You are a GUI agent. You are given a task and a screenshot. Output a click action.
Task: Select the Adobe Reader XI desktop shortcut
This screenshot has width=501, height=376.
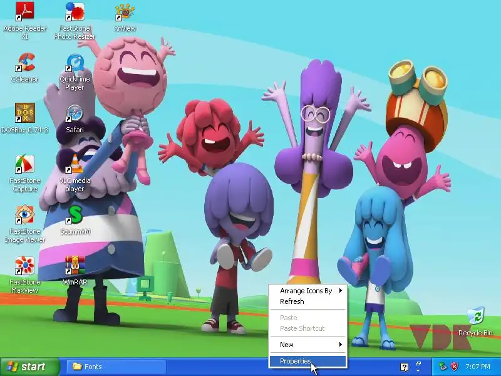(25, 11)
